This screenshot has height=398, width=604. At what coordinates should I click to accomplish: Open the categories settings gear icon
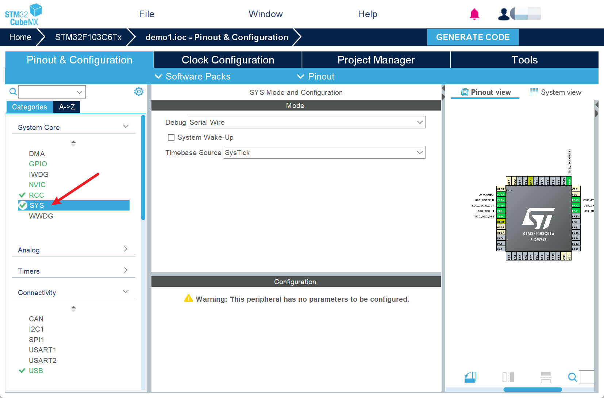pos(139,92)
